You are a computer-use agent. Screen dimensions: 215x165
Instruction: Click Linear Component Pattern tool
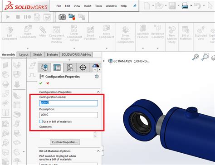pyautogui.click(x=74, y=33)
